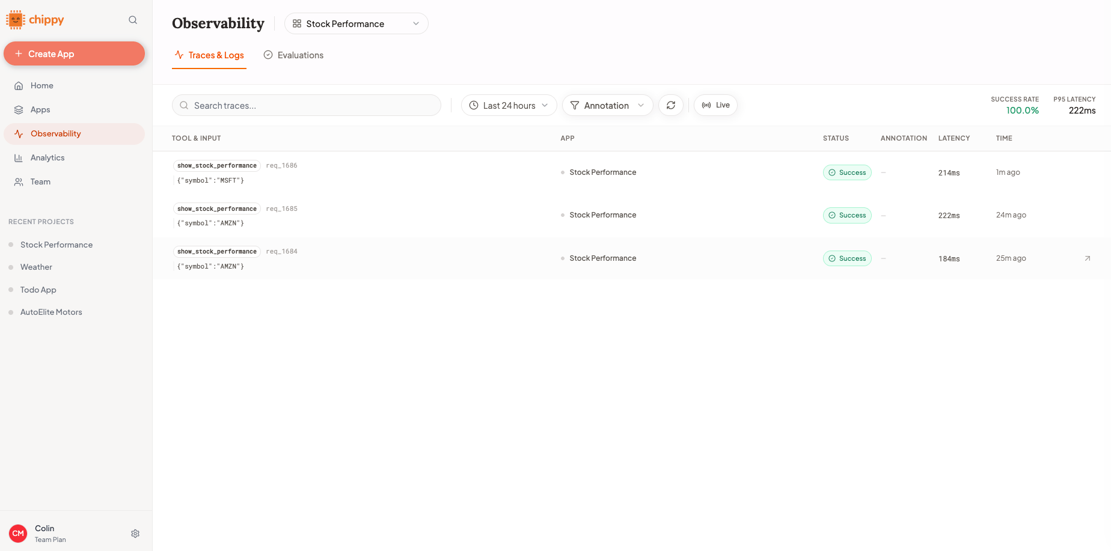Click the chippy logo icon
Screen dimensions: 1111x551
click(16, 20)
